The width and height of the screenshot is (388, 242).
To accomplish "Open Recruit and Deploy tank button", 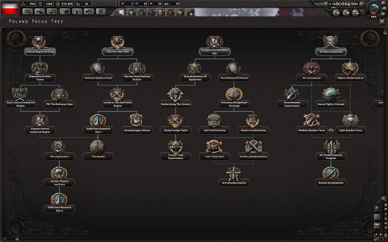I will [x=89, y=12].
